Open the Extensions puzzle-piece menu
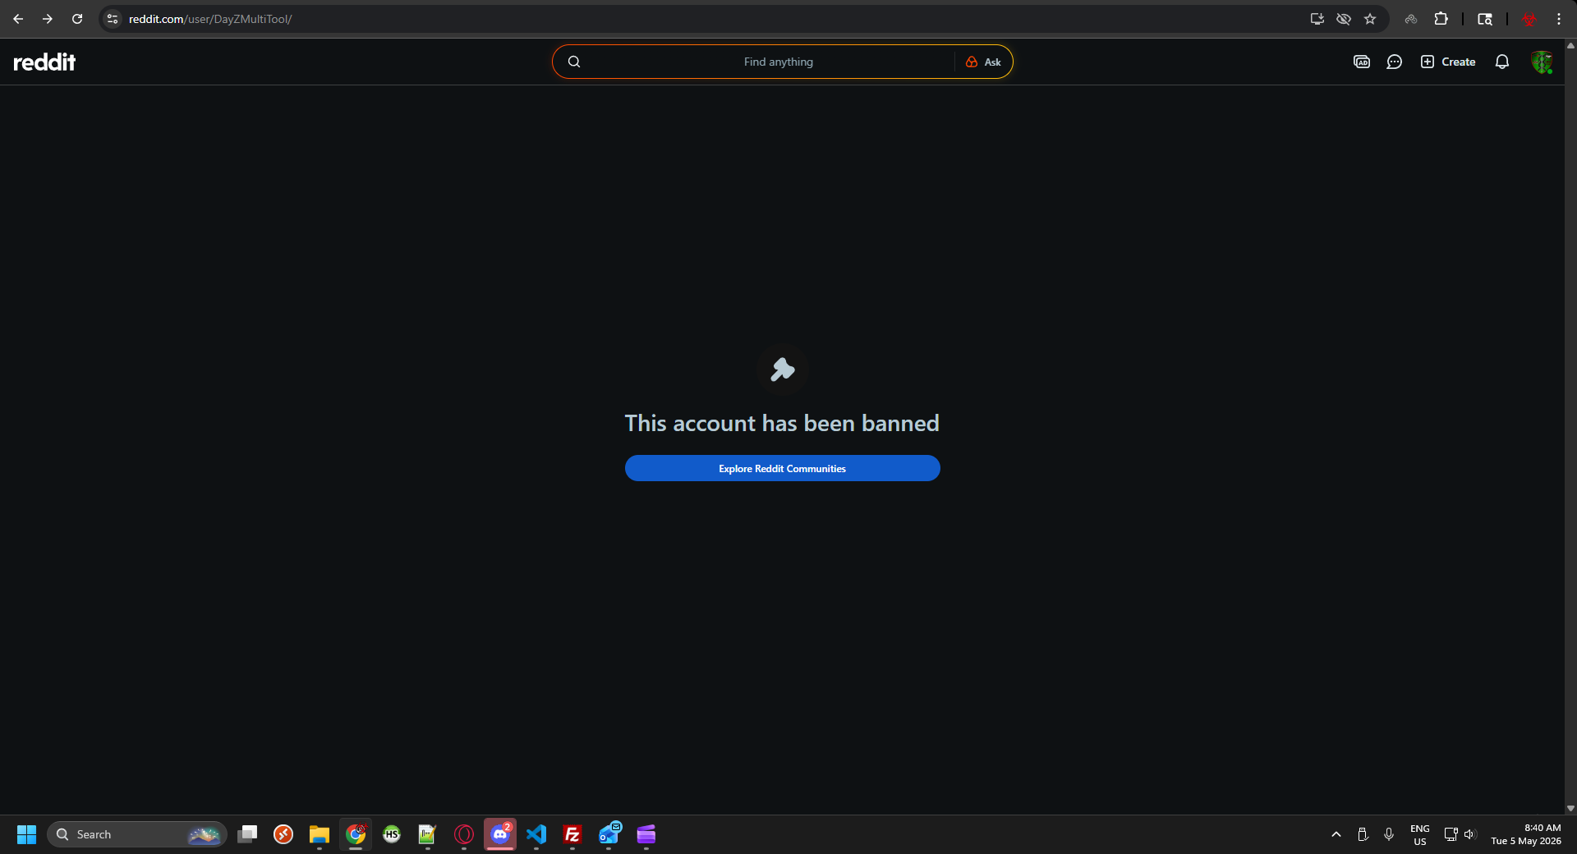 1441,19
